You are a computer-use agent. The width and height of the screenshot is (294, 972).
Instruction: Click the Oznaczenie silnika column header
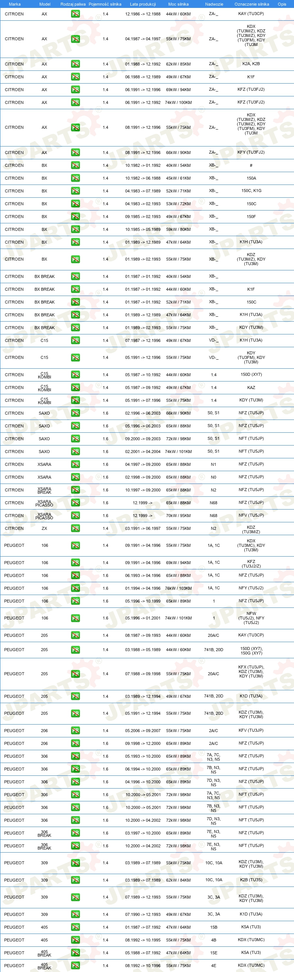click(x=252, y=4)
